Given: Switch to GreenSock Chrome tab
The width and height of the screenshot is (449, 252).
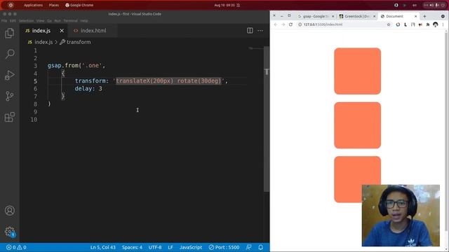Looking at the screenshot, I should pyautogui.click(x=357, y=16).
